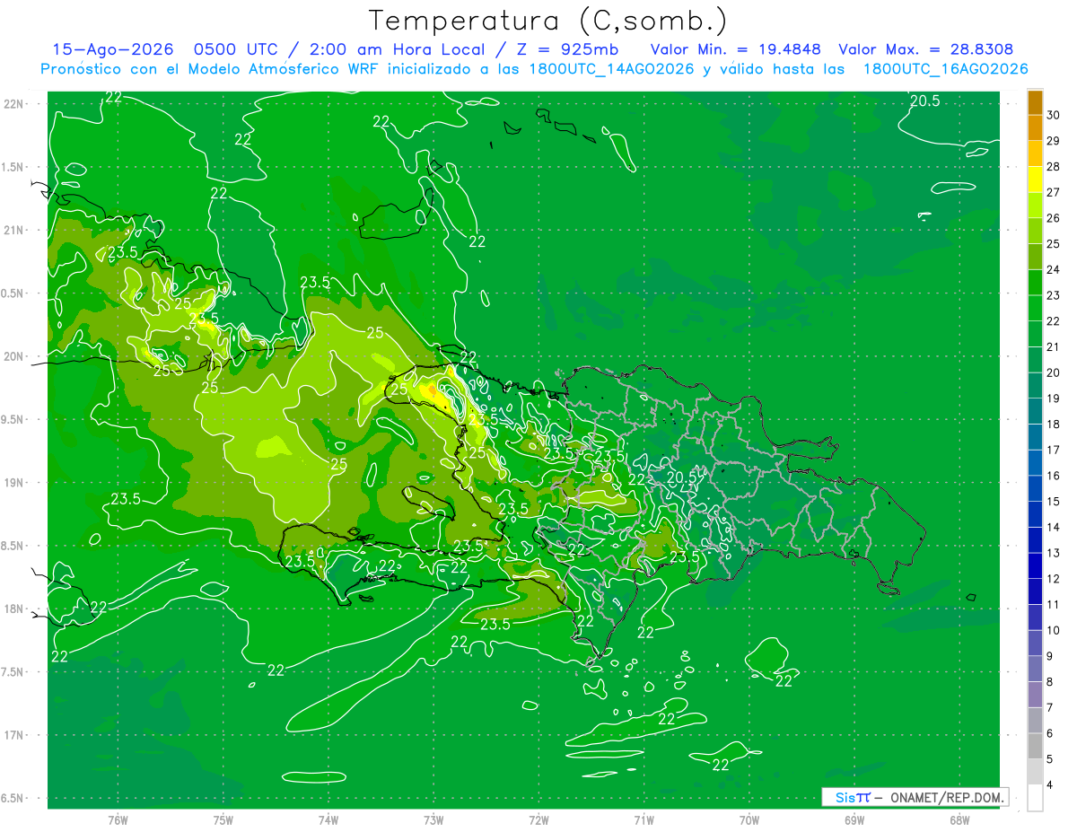
Task: Click the '73W' longitude axis label
Action: [433, 819]
